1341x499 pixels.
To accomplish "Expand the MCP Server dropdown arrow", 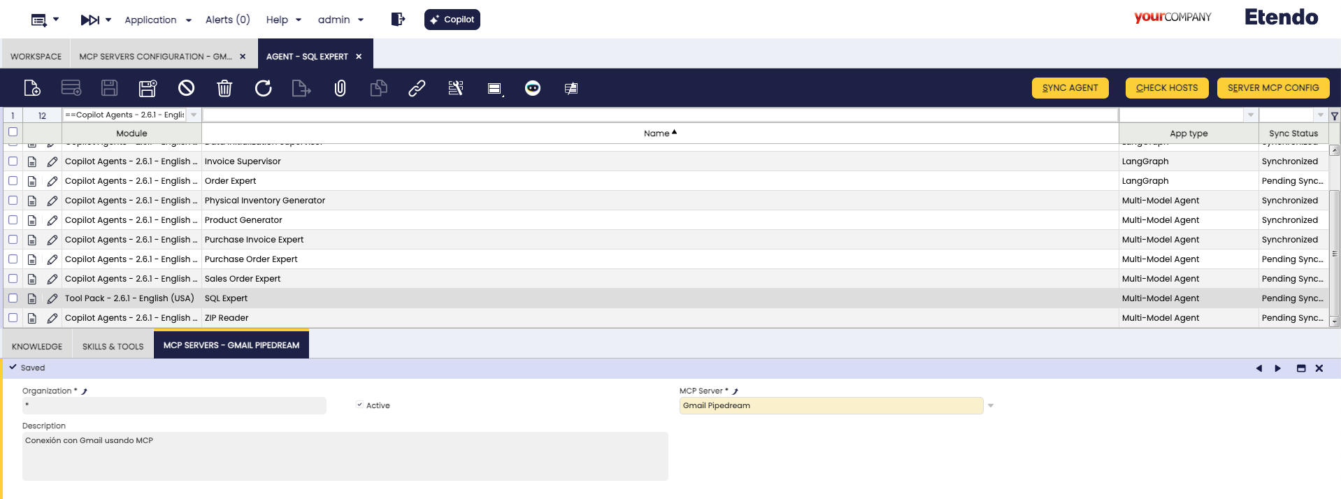I will [x=991, y=405].
